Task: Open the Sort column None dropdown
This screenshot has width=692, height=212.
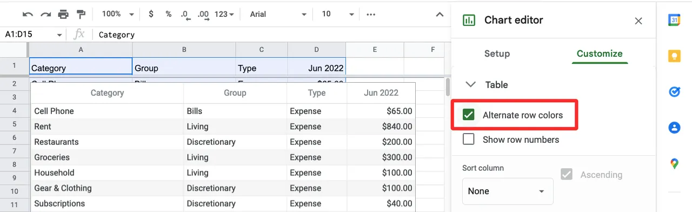Action: (x=508, y=191)
